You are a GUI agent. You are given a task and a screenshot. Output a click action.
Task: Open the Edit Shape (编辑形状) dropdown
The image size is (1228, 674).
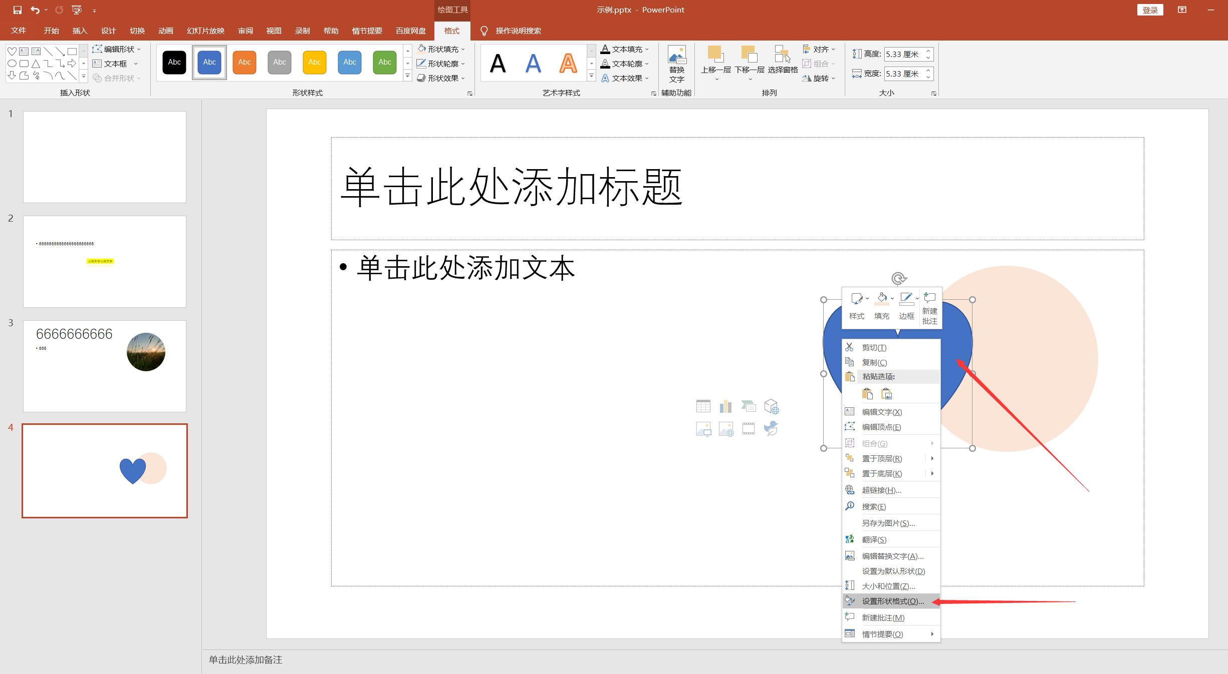[117, 49]
